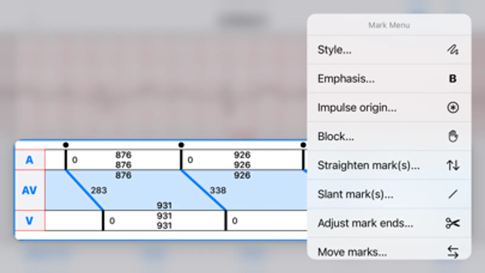This screenshot has height=273, width=485.
Task: Choose Emphasis... from the Mark Menu
Action: tap(346, 79)
